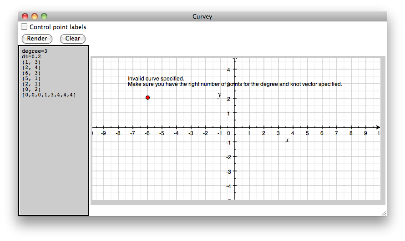Click the '5' tick label on x axis
The width and height of the screenshot is (405, 241).
click(307, 133)
